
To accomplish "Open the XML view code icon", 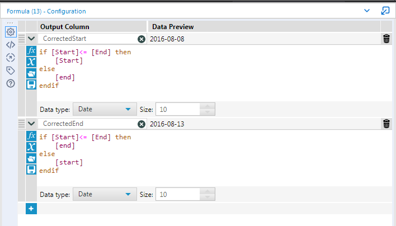I will pos(10,45).
